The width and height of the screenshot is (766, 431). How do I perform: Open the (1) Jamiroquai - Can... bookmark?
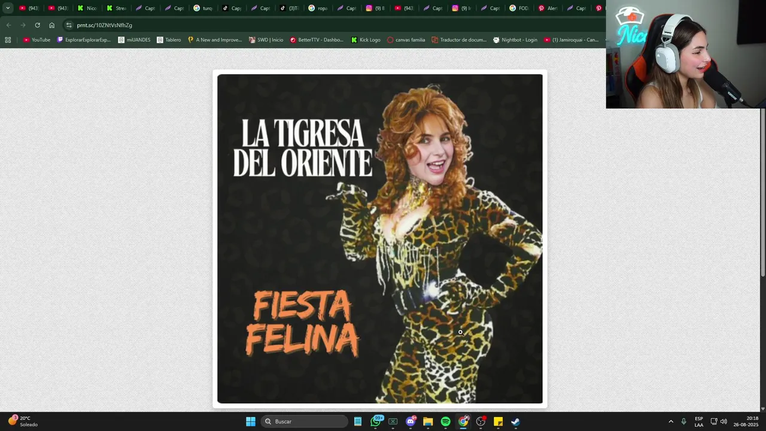pyautogui.click(x=571, y=40)
